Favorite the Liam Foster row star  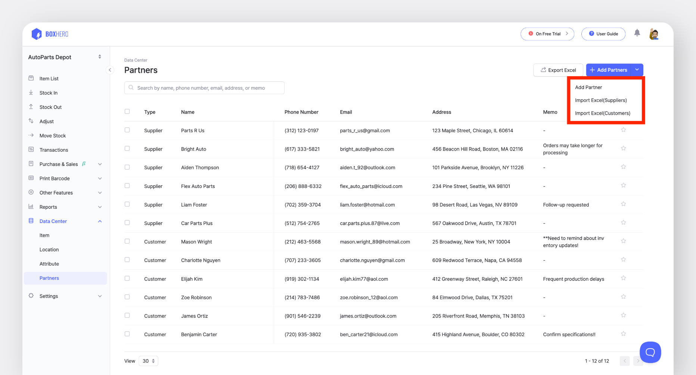point(623,204)
